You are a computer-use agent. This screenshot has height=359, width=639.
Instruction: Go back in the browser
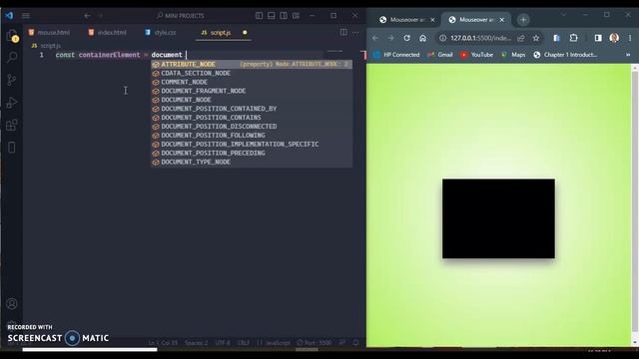pyautogui.click(x=375, y=38)
